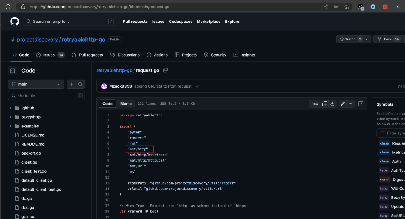Open README.md in file tree
The height and width of the screenshot is (219, 405).
coord(33,144)
